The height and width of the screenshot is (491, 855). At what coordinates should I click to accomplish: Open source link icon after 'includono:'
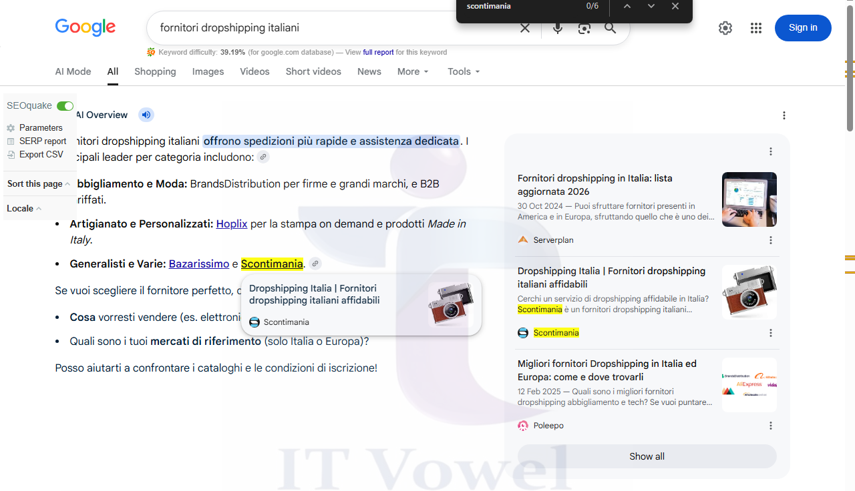[264, 157]
